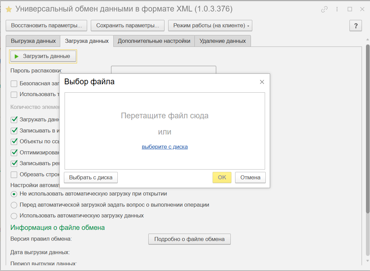370x271 pixels.
Task: Select Использовать автоматическую загрузку данных radio
Action: point(14,216)
